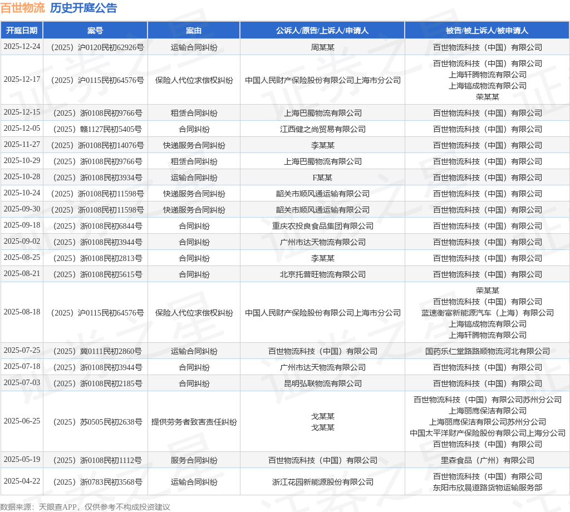Click defendant 上海轩腾物流有限公司 in 2025-12-17 row
570x512 pixels.
[487, 75]
